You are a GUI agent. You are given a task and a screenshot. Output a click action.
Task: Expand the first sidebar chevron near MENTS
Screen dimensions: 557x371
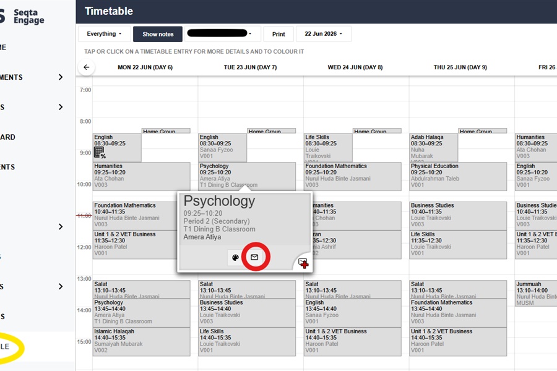coord(61,77)
